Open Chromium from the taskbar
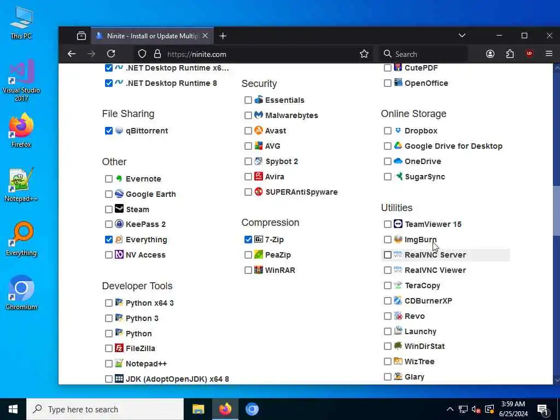The height and width of the screenshot is (420, 560). (252, 409)
